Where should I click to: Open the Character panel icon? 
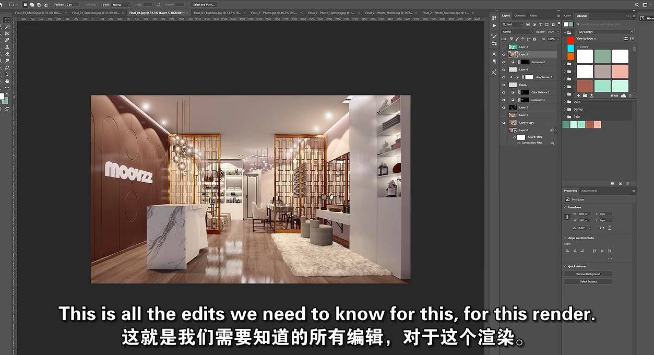[494, 54]
